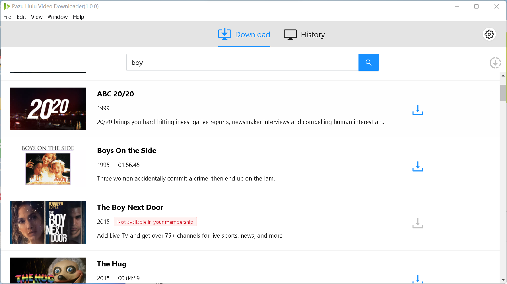Download The Hug short film

click(418, 279)
